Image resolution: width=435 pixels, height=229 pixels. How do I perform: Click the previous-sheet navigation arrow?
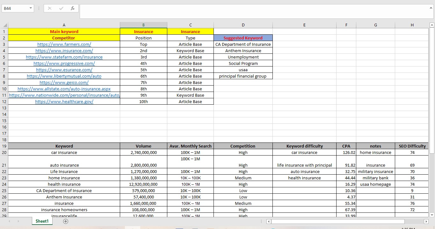9,221
